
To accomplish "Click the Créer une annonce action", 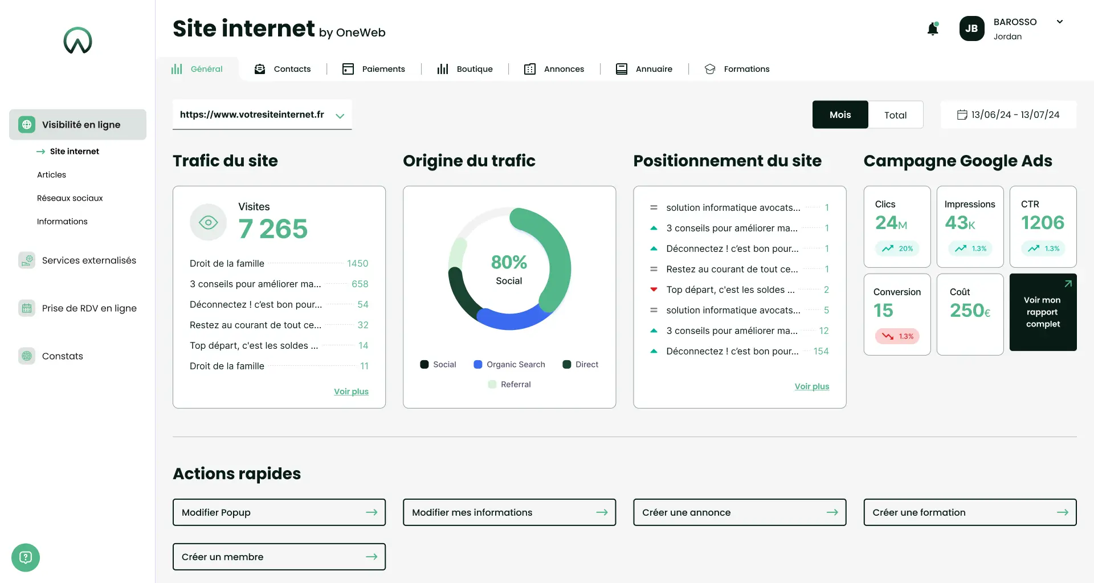I will point(739,512).
